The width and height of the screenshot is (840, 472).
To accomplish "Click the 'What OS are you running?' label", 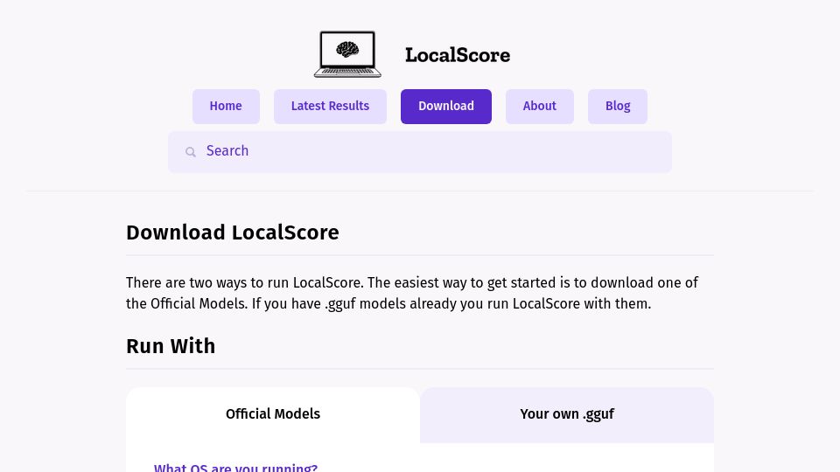I will pos(235,467).
